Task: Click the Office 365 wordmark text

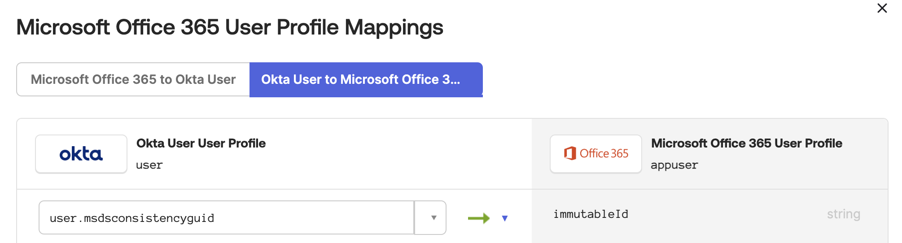Action: [x=604, y=153]
